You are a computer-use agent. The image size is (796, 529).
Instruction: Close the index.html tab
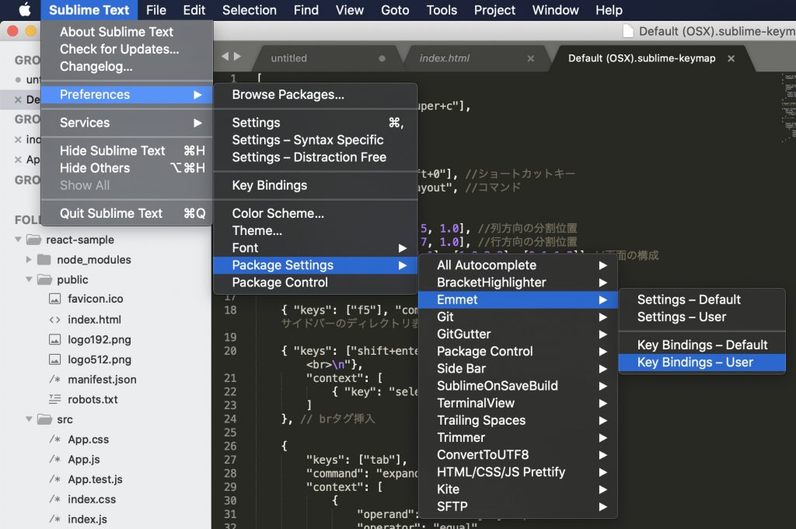[530, 58]
